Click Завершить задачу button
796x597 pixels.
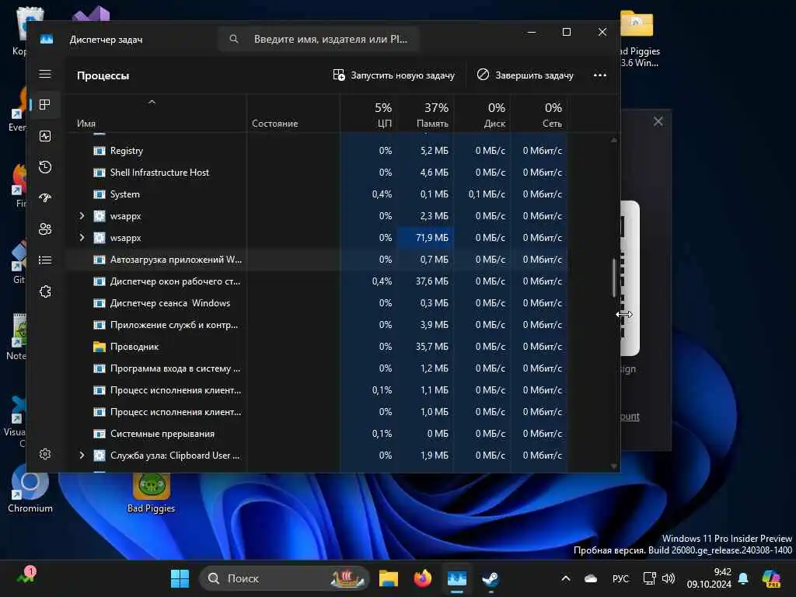[525, 75]
